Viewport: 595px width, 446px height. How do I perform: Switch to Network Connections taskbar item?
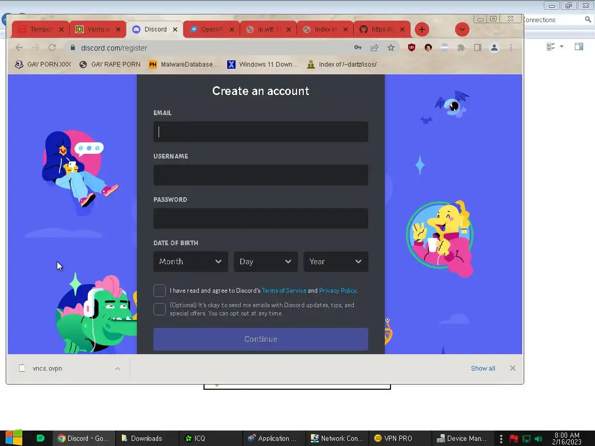(337, 438)
